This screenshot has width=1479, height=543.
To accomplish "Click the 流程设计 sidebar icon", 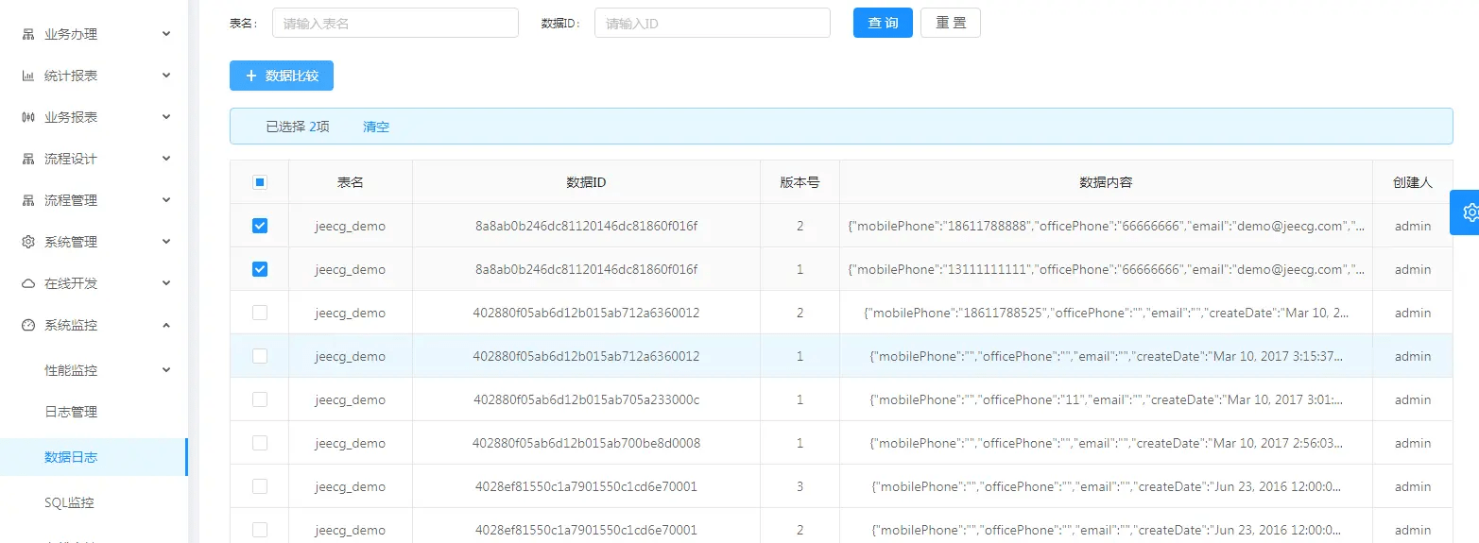I will coord(28,159).
